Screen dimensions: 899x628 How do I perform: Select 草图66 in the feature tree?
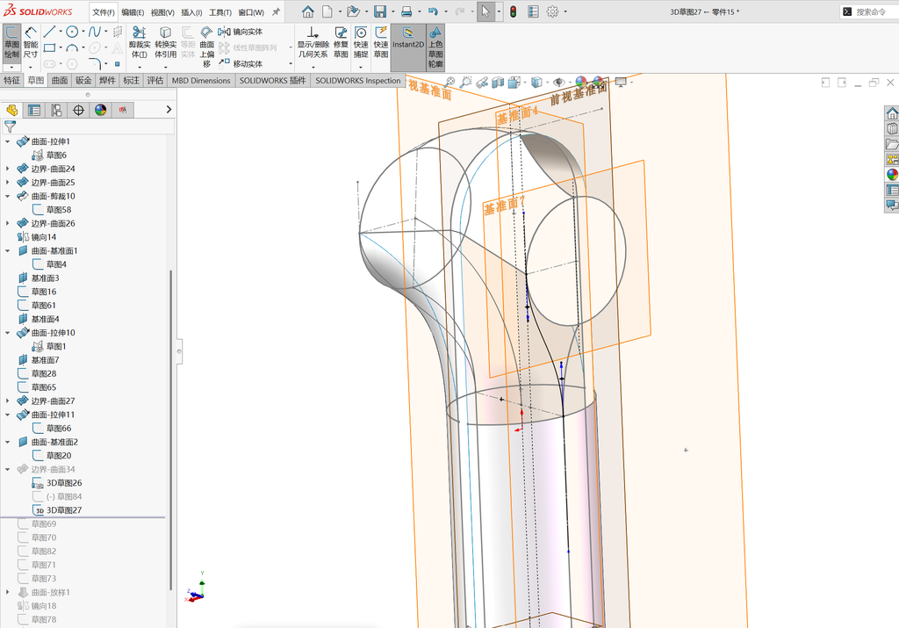click(59, 428)
